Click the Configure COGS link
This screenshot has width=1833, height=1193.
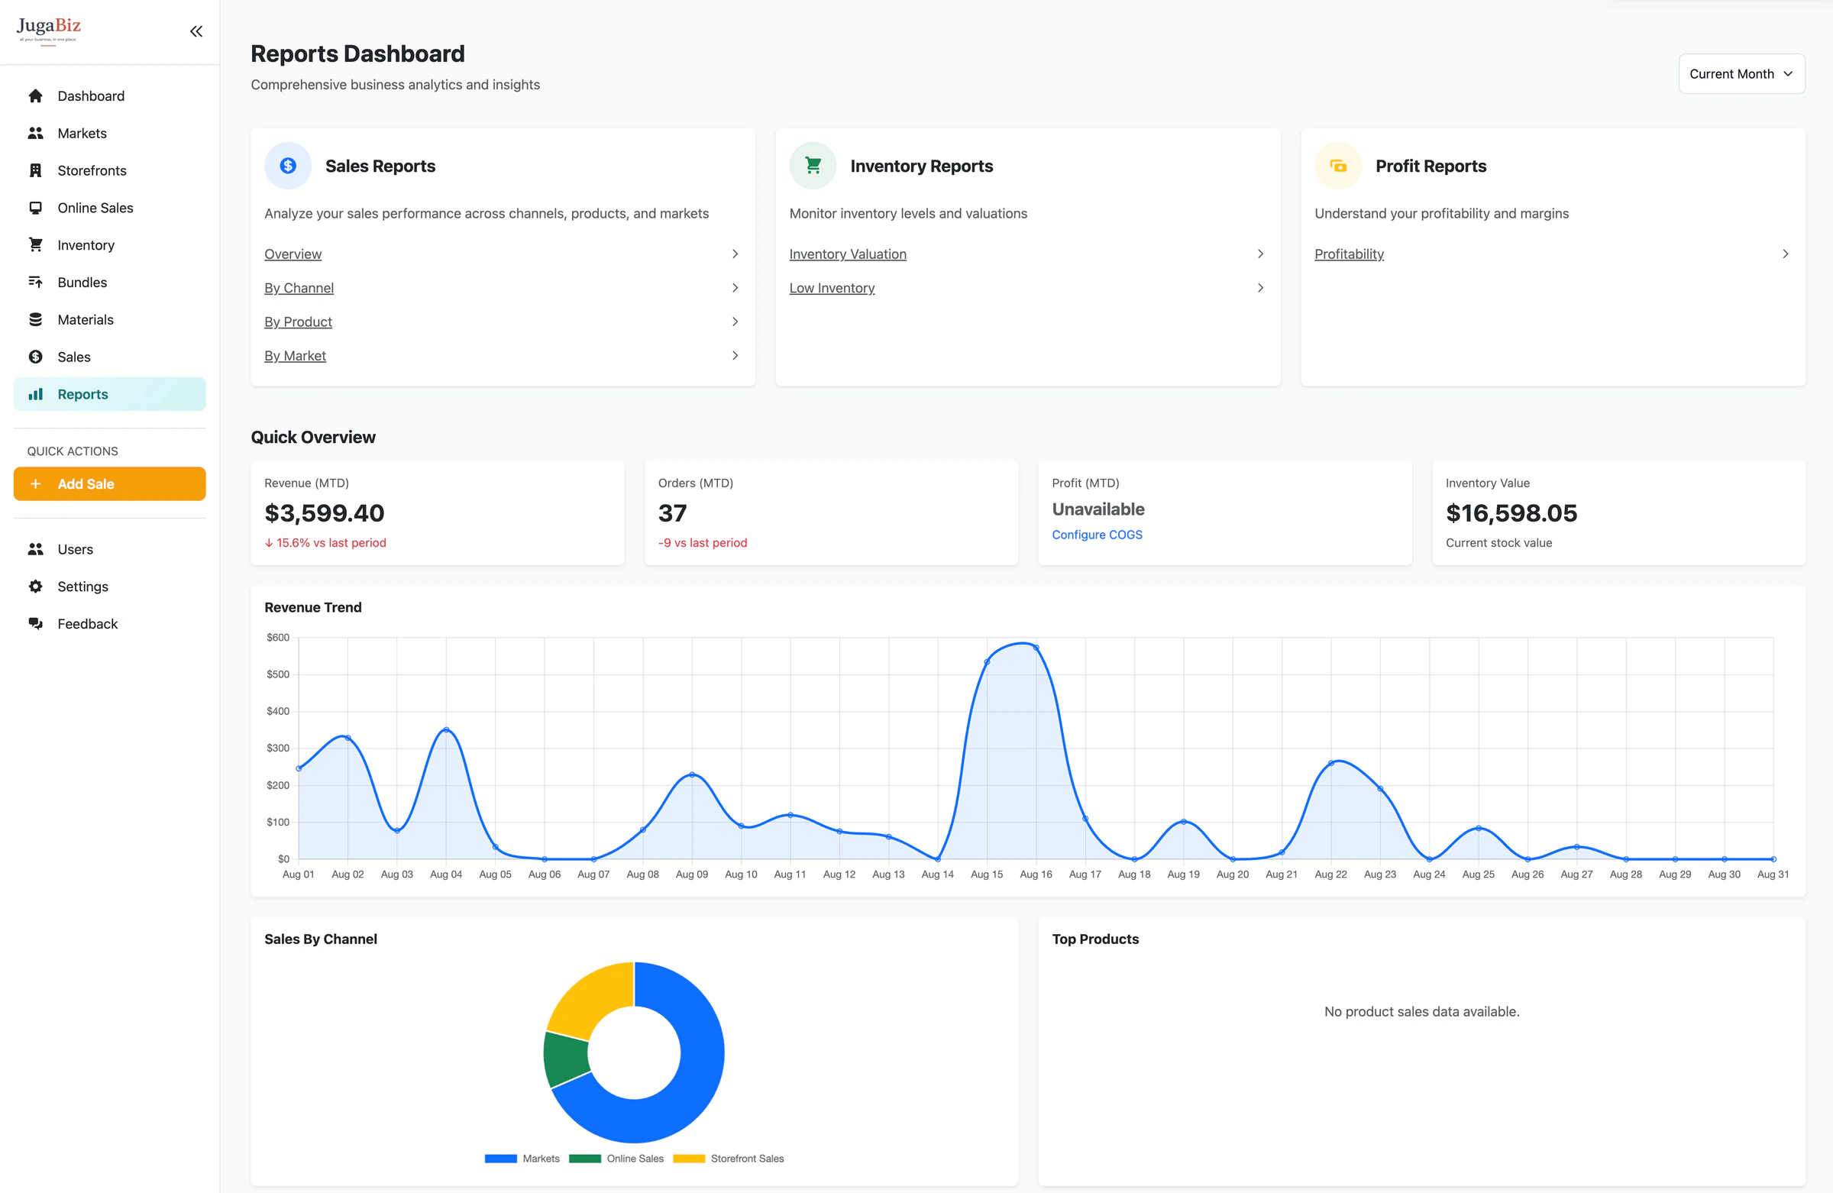pyautogui.click(x=1097, y=535)
